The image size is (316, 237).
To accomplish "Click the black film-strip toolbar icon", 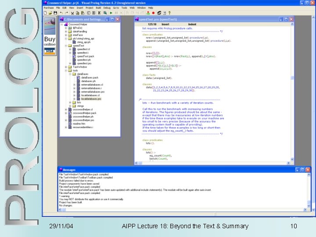I will click(x=159, y=13).
